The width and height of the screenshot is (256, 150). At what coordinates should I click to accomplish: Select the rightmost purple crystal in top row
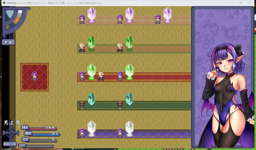click(x=167, y=14)
